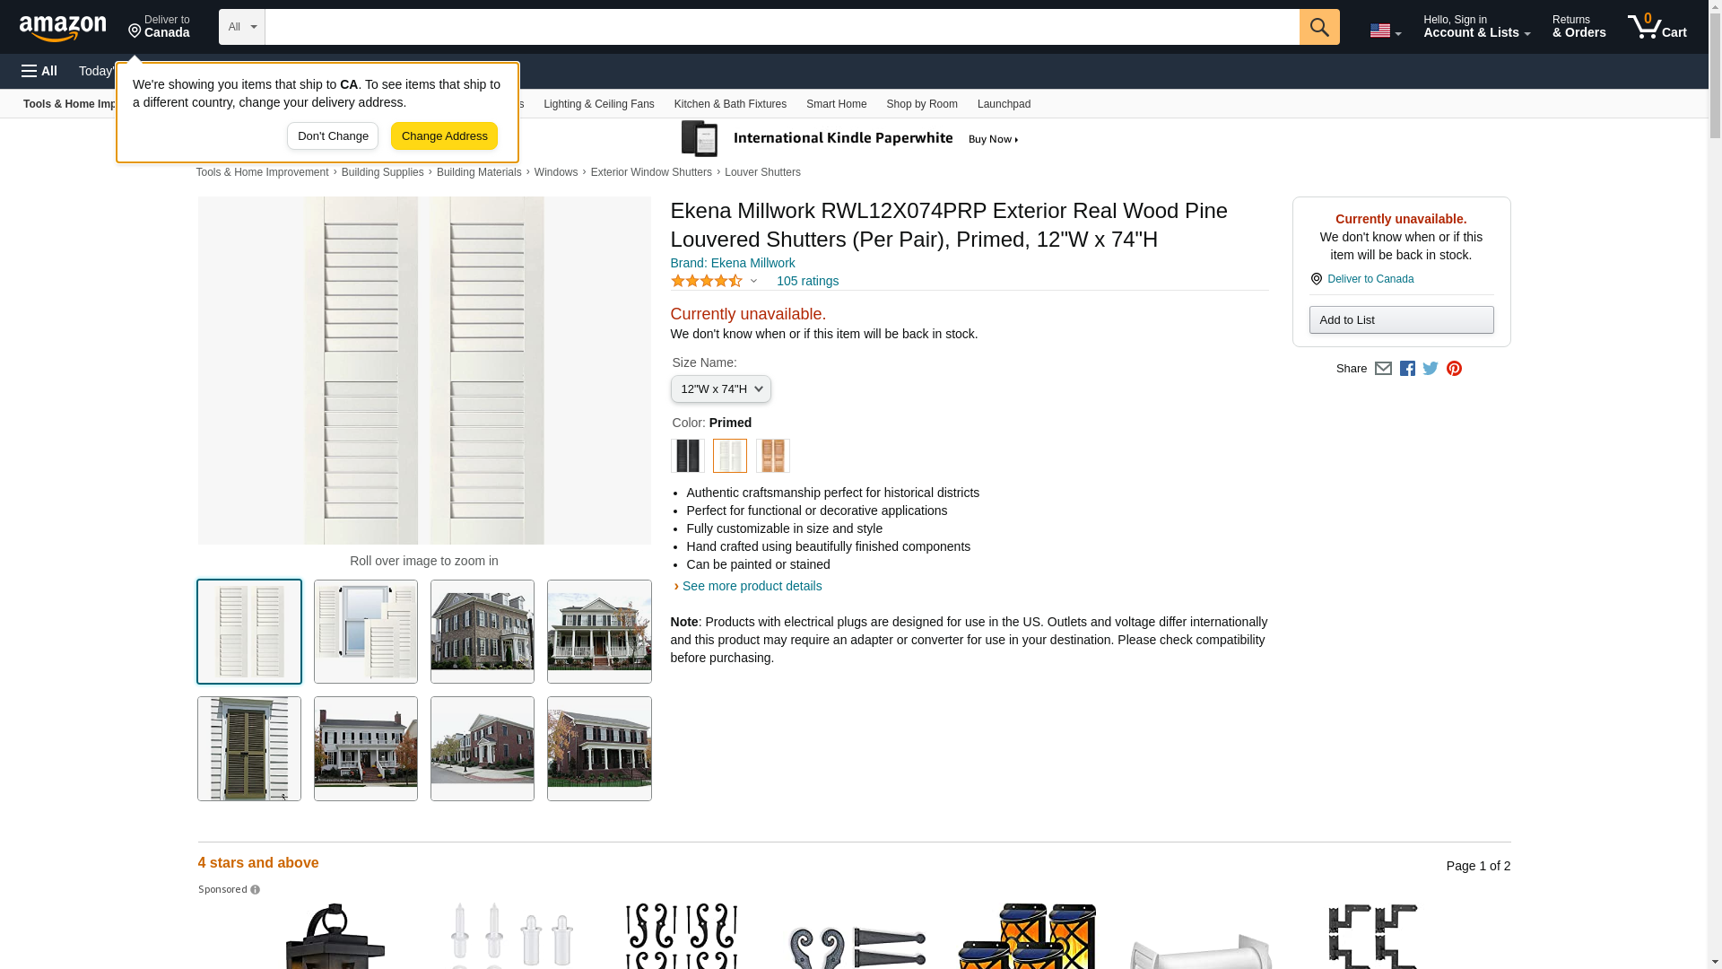Click Don't Change button
1722x969 pixels.
coord(333,136)
